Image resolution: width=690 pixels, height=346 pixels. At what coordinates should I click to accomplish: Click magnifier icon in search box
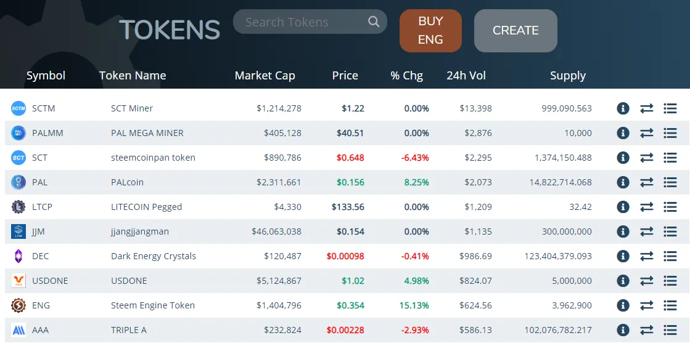374,22
